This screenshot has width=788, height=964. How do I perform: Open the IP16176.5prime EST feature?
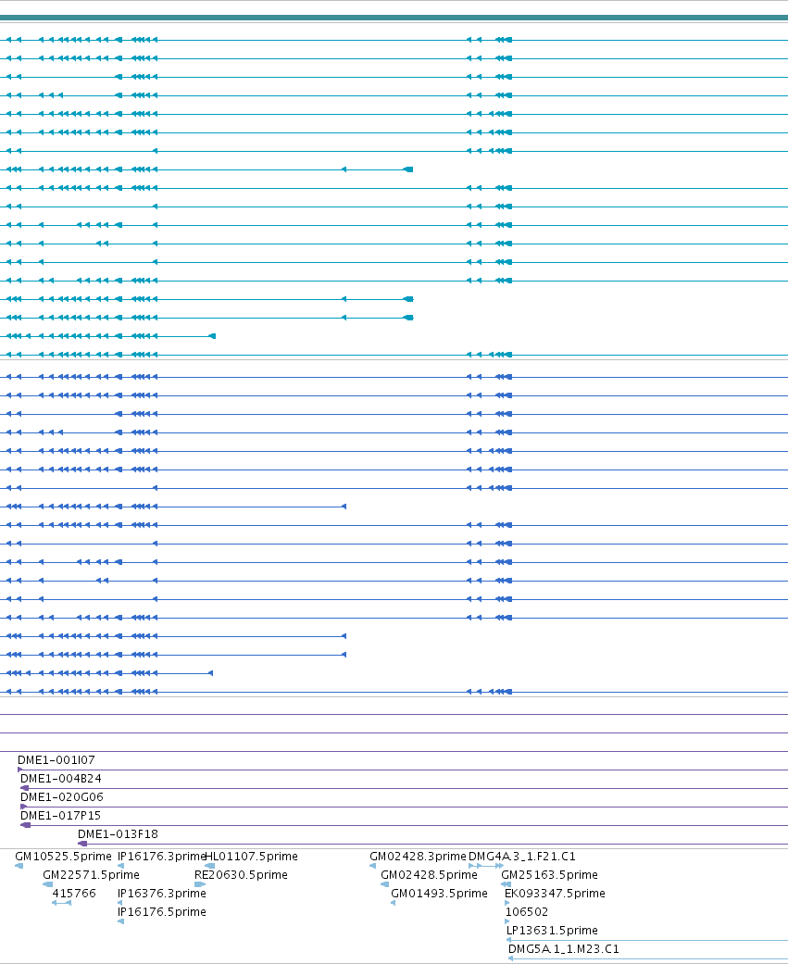click(162, 911)
